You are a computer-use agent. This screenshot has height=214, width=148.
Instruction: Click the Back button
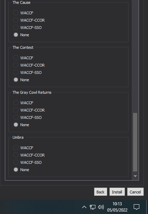tap(101, 192)
